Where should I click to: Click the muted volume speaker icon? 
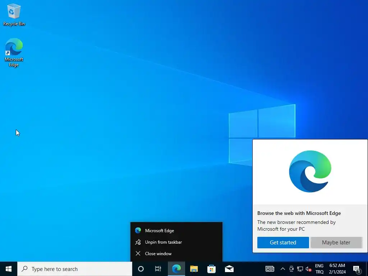[x=309, y=269]
